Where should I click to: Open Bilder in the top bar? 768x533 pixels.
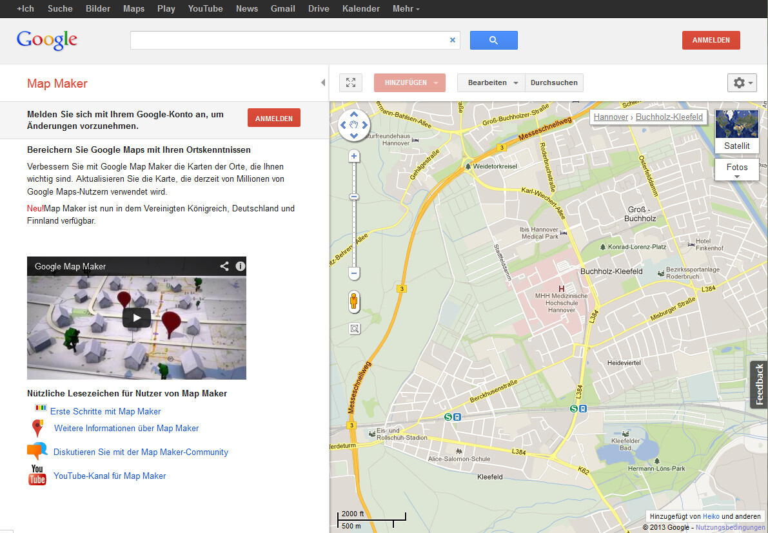(98, 9)
